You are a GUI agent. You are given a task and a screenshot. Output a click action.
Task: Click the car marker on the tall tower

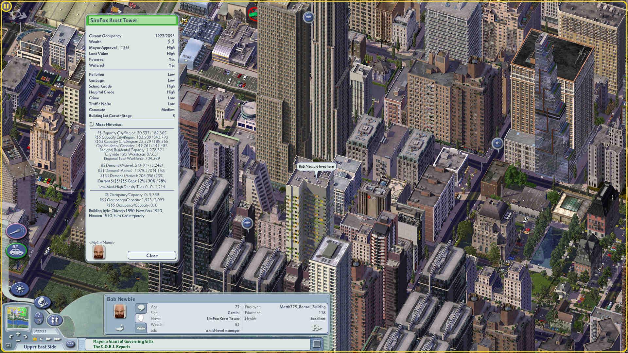308,17
